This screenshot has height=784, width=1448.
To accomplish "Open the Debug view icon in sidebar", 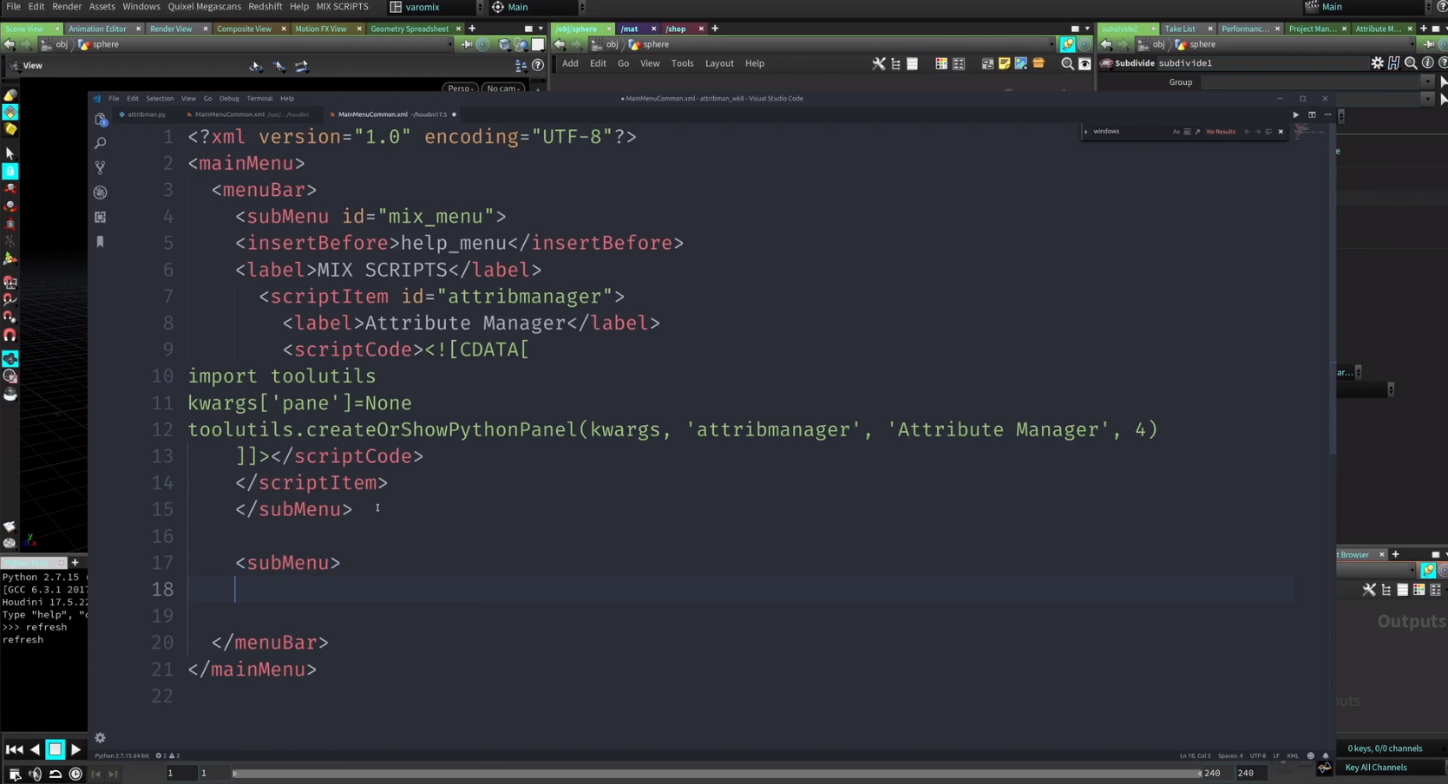I will [101, 193].
